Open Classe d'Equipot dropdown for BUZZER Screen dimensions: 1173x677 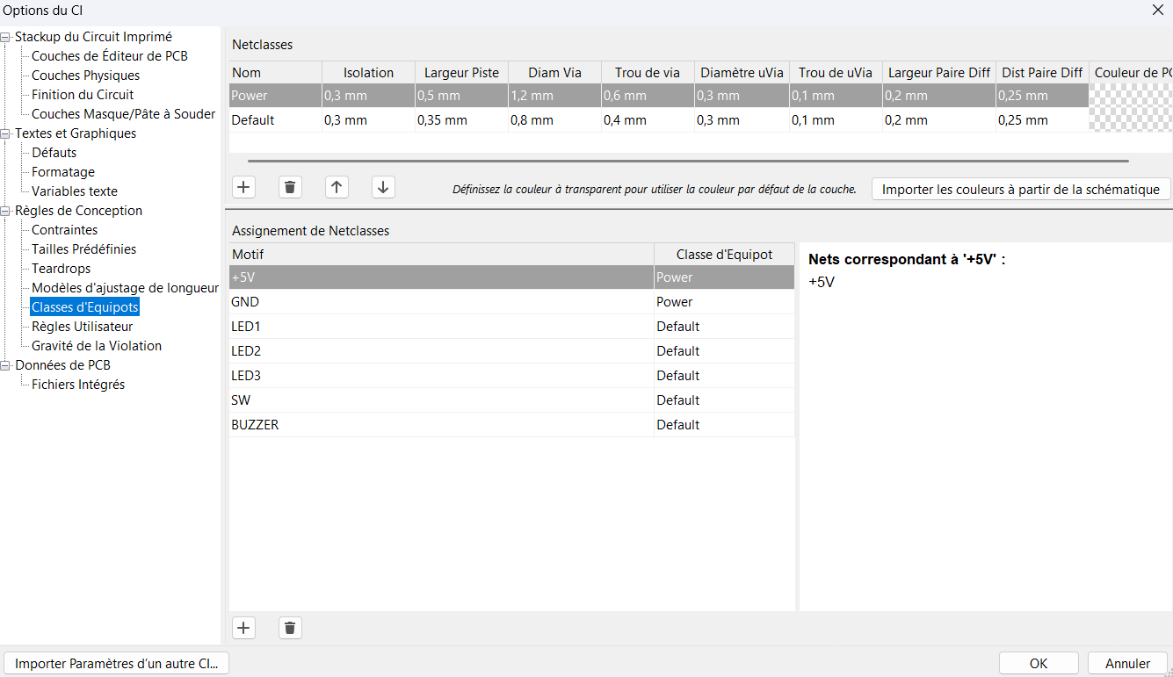(x=724, y=425)
